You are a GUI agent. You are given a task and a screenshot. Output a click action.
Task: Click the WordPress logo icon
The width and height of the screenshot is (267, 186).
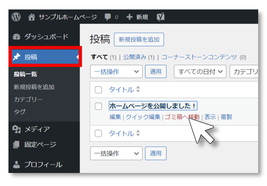16,17
